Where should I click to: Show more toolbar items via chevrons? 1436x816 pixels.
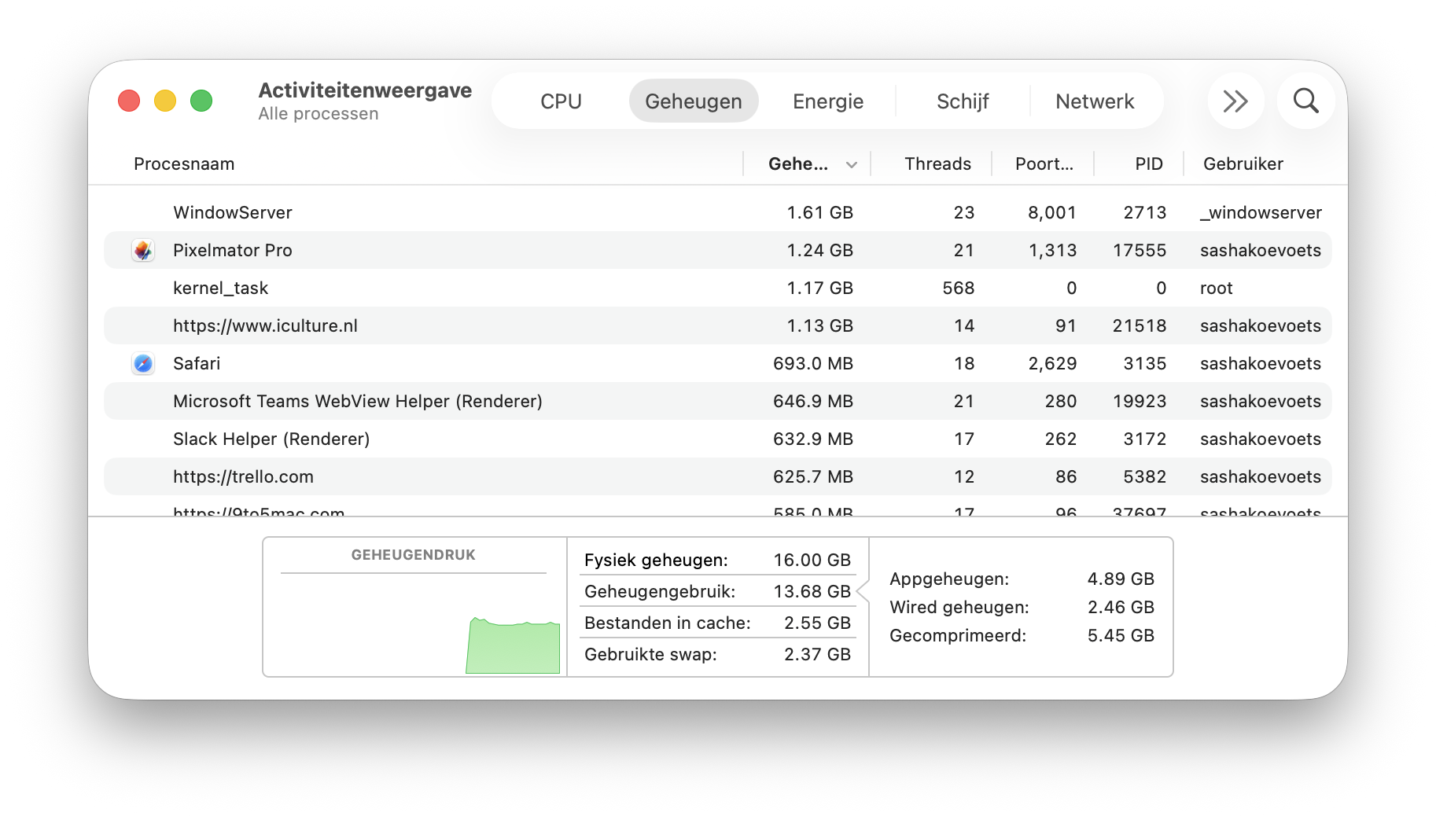coord(1235,101)
